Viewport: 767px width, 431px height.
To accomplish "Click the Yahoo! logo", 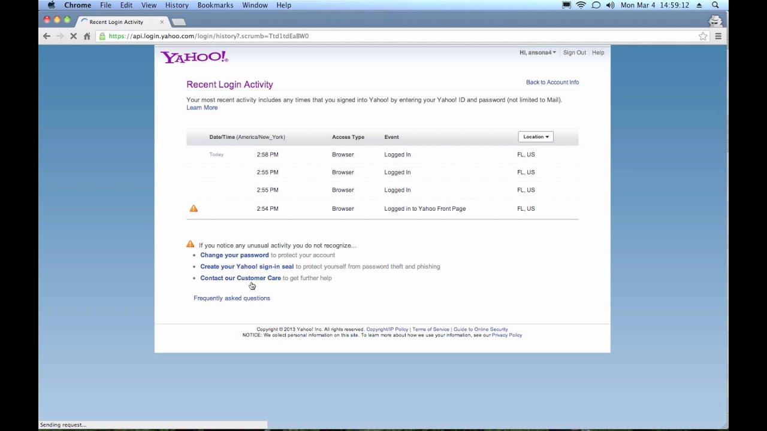I will point(194,57).
